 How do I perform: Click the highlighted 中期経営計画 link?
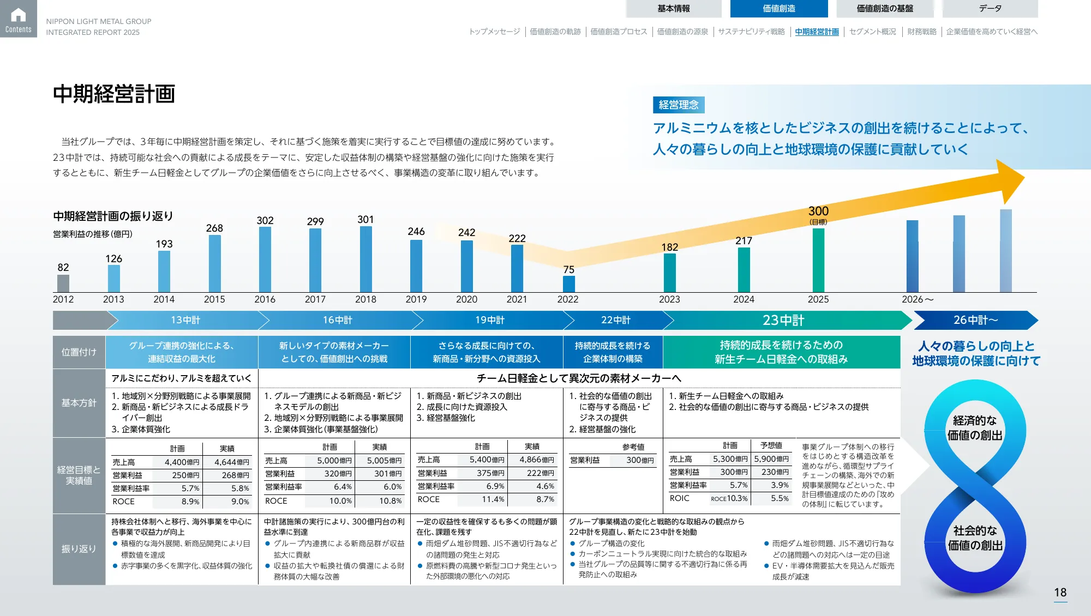(817, 32)
